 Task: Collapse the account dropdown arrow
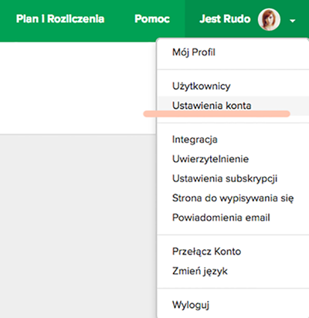click(x=293, y=21)
